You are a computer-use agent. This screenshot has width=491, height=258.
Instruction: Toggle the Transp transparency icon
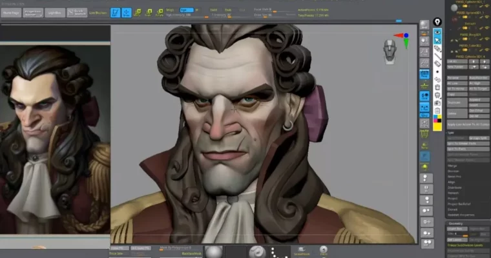(424, 145)
